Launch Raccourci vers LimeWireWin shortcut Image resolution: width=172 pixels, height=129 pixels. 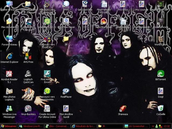pos(47,91)
